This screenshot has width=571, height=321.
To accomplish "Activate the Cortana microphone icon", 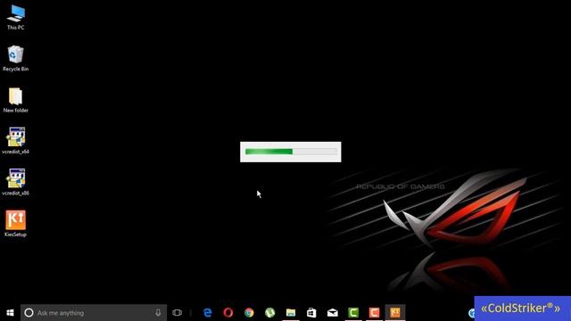I will click(x=158, y=313).
